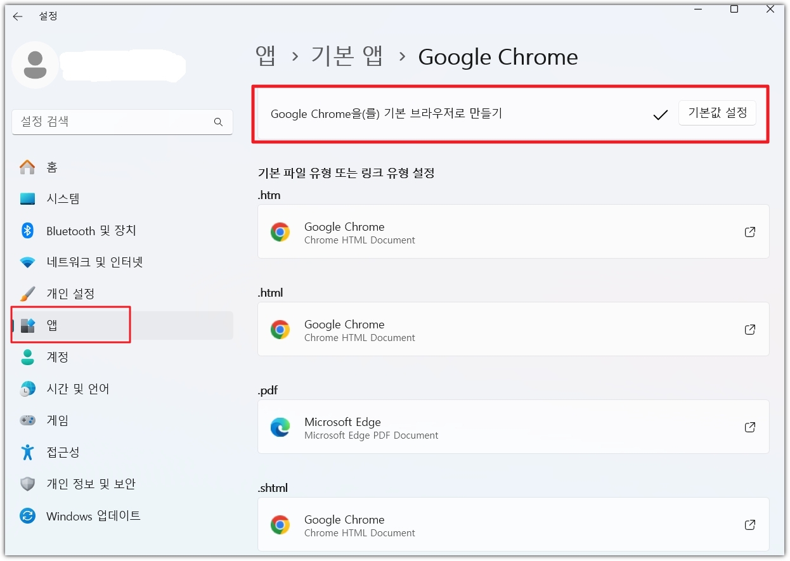790x561 pixels.
Task: Click Chrome HTML Document text under .html
Action: [x=359, y=338]
